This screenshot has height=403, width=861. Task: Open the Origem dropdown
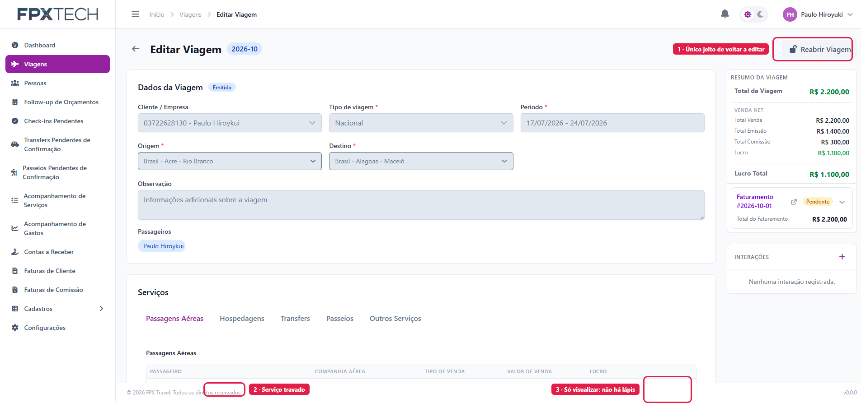click(x=230, y=161)
